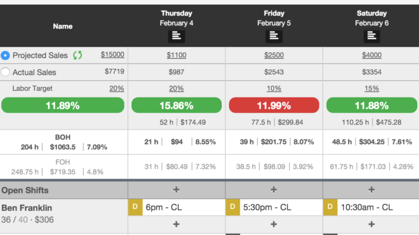419x235 pixels.
Task: Add open shift on Thursday
Action: (176, 189)
